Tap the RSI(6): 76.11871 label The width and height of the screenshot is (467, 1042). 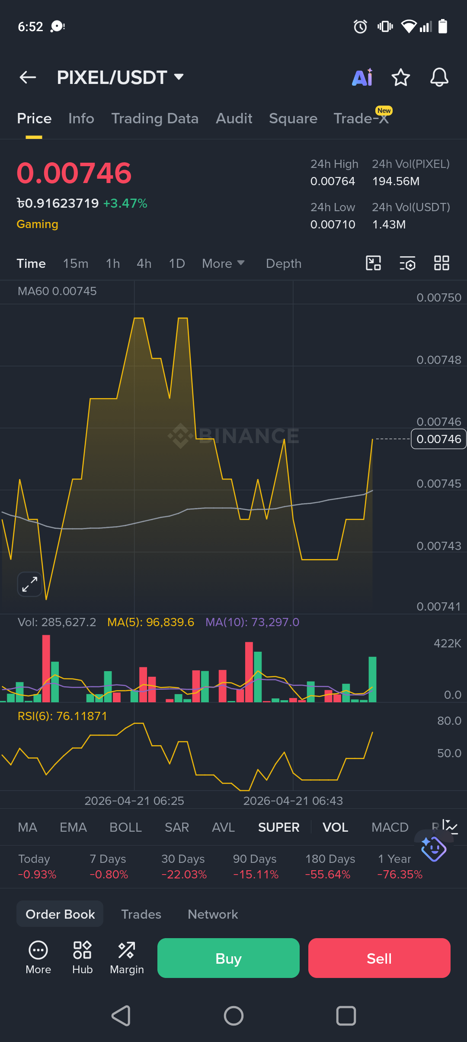tap(62, 716)
